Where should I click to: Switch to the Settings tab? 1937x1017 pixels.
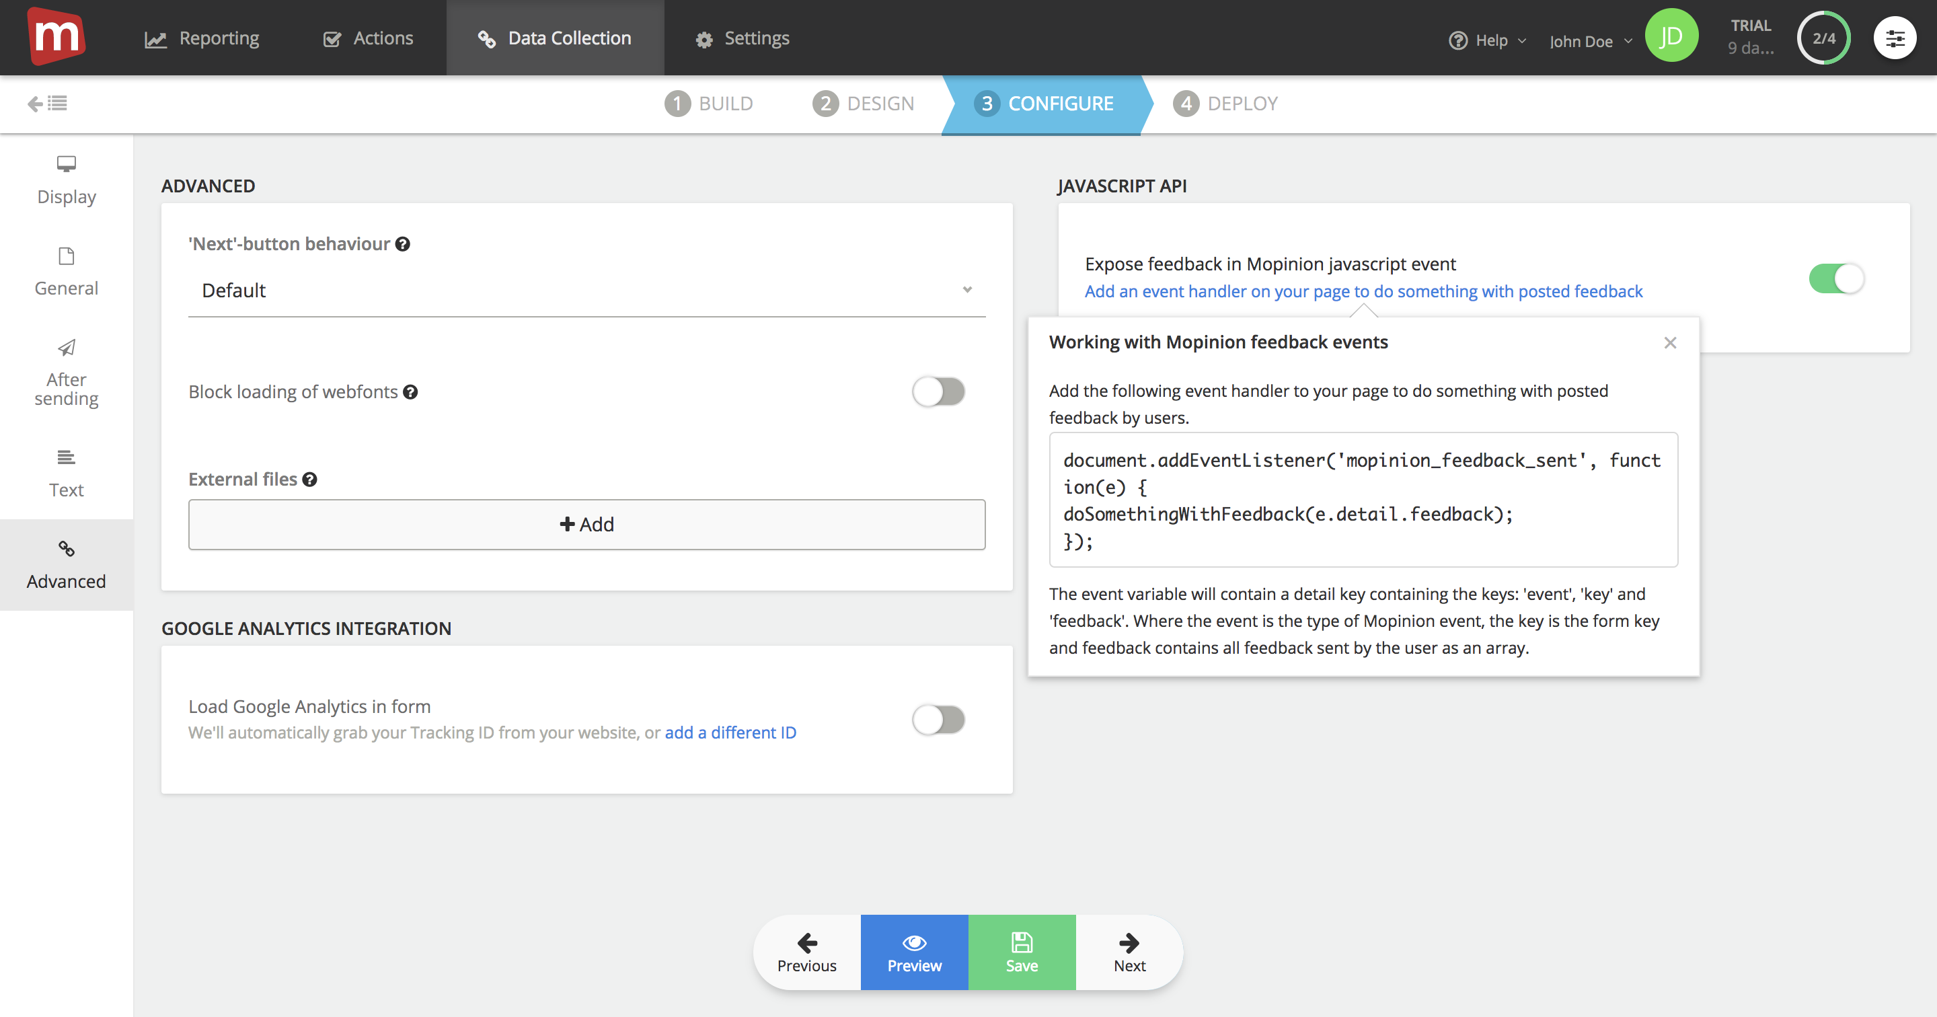click(x=741, y=38)
